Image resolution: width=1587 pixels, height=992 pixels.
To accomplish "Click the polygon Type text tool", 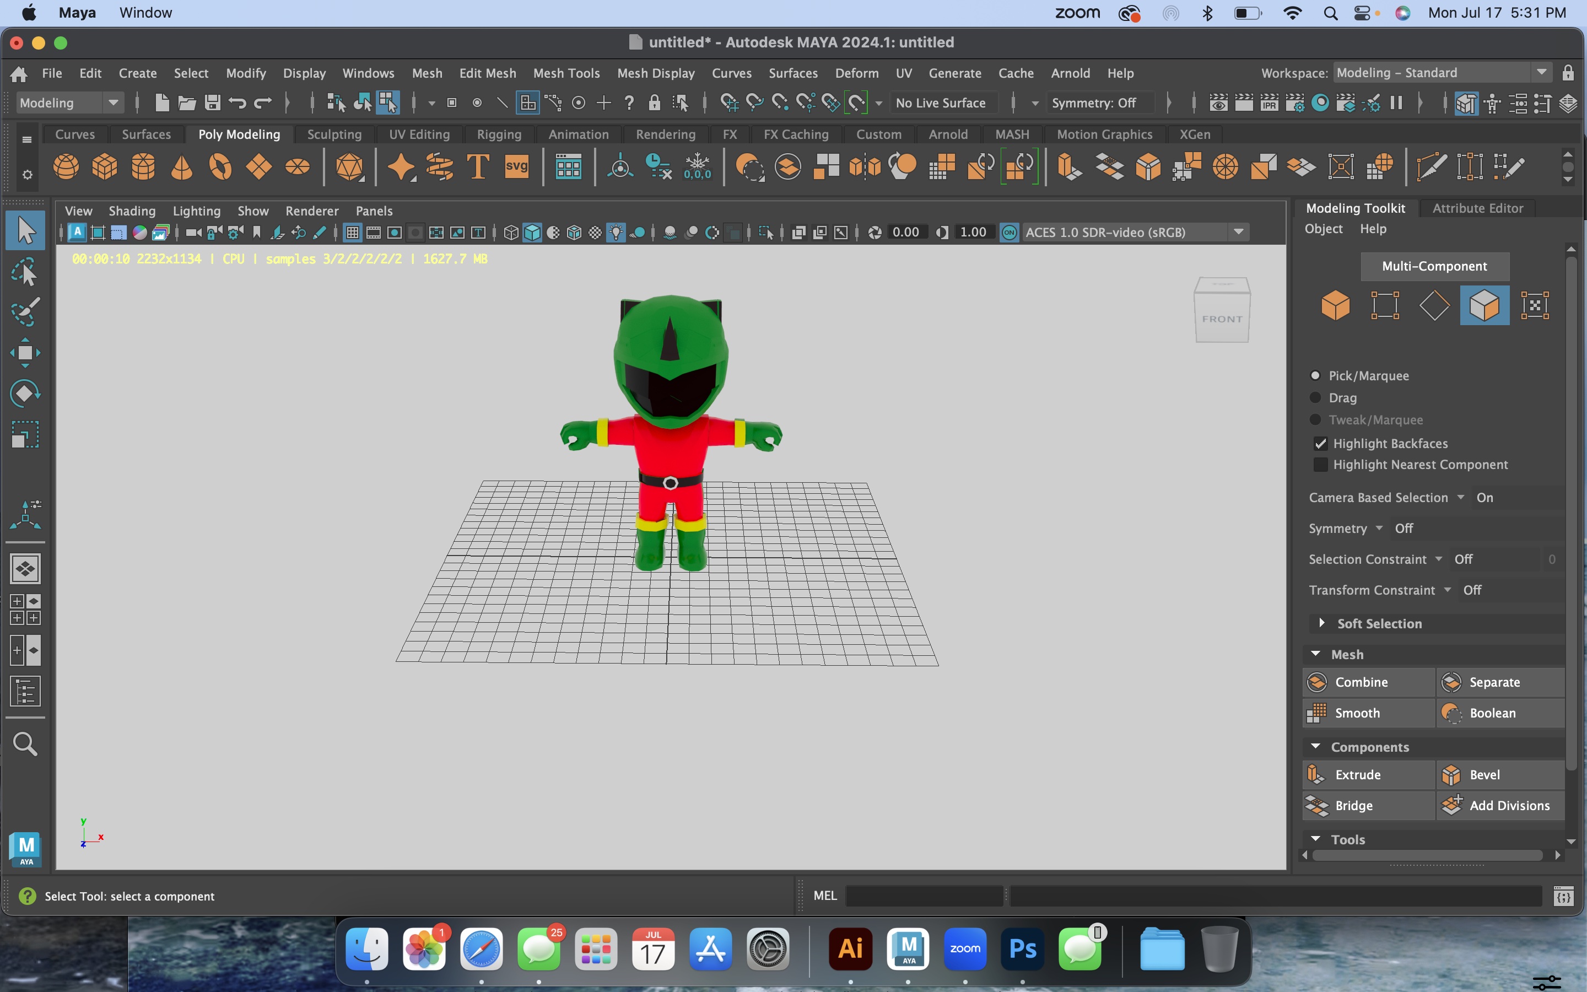I will [478, 166].
